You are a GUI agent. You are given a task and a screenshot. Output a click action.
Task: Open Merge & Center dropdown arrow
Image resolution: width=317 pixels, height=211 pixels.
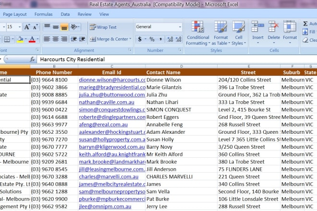click(x=130, y=39)
